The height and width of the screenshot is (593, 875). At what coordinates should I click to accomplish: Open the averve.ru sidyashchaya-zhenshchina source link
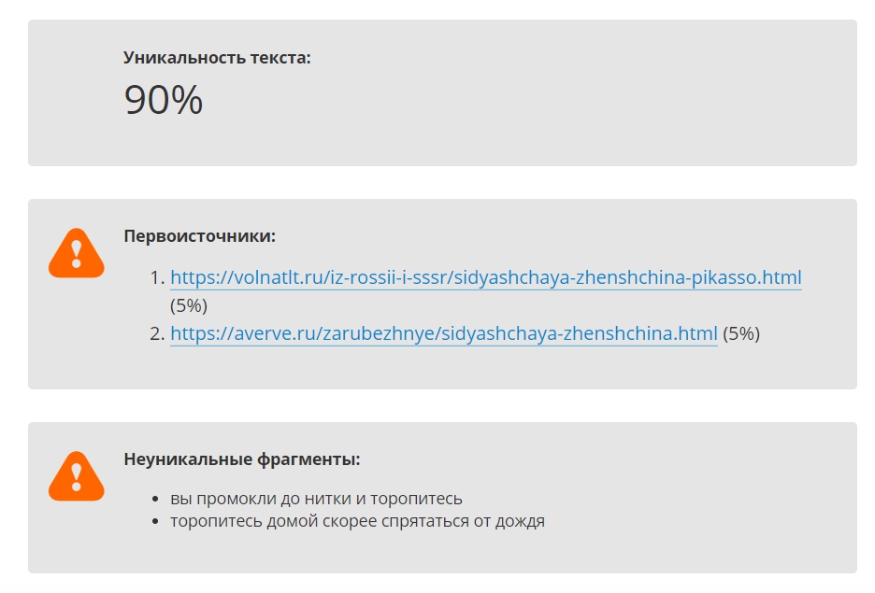[444, 333]
